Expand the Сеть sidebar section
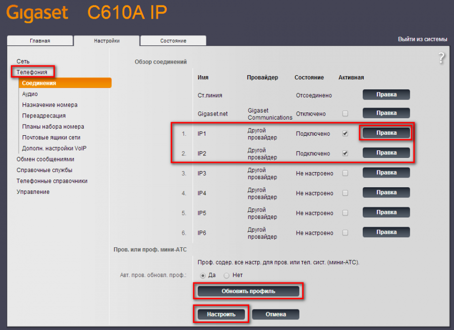This screenshot has width=454, height=330. click(23, 61)
